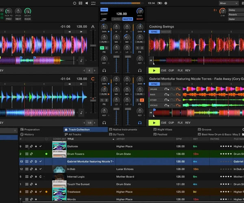Play the Fade Away deck
Screen dimensions: 244x203
coord(154,123)
